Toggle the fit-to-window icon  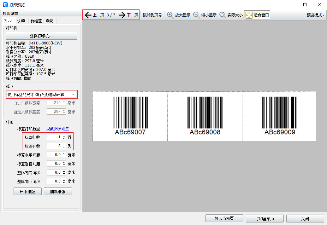tap(249, 15)
